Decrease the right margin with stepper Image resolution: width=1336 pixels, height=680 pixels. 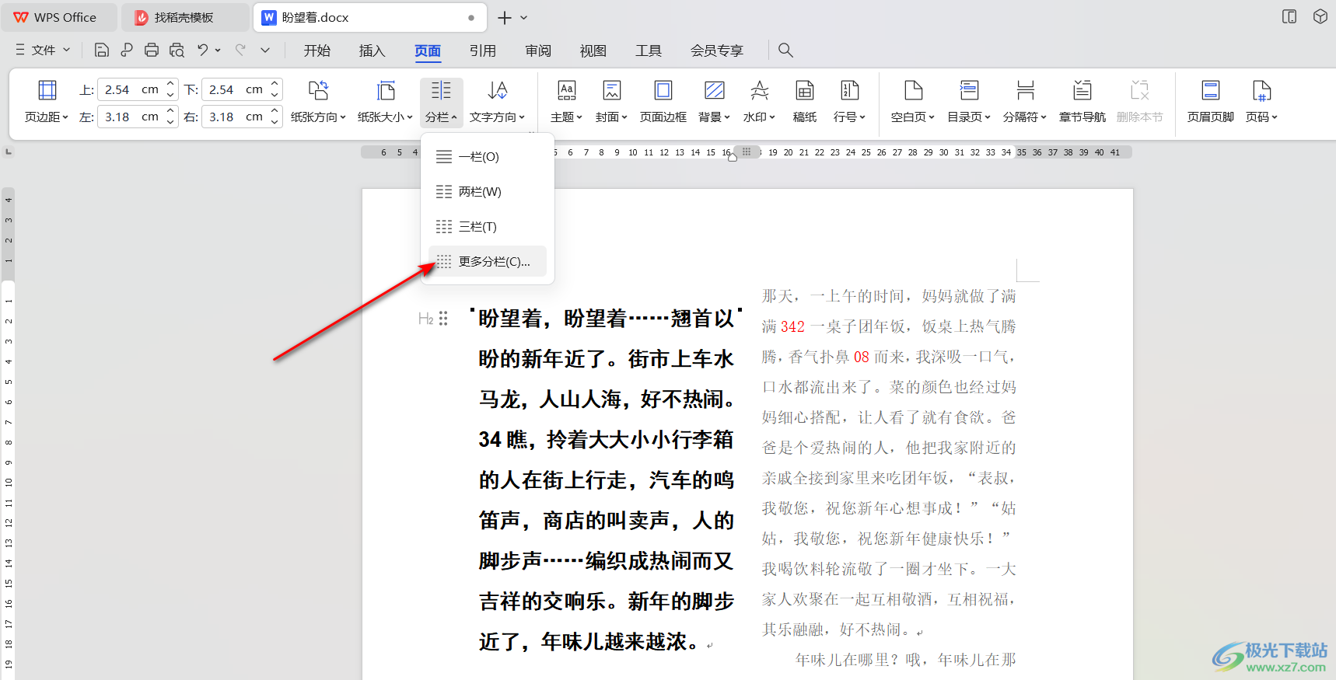click(x=275, y=122)
